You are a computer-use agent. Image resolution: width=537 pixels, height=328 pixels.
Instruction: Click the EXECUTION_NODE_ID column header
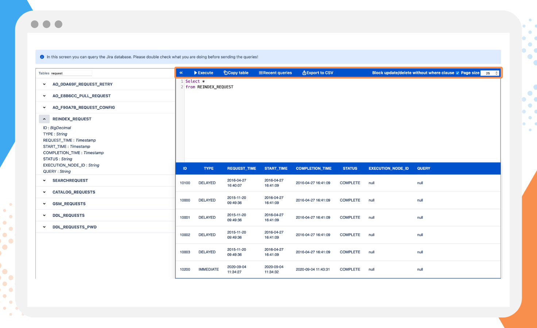click(389, 168)
